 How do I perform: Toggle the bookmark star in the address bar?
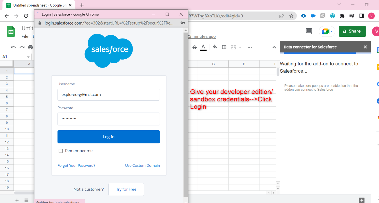291,16
